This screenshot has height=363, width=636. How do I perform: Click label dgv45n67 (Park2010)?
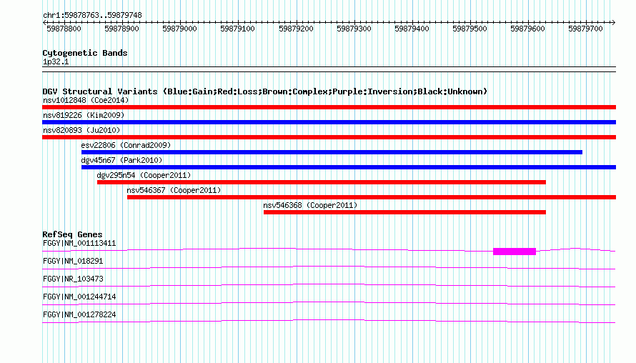121,160
